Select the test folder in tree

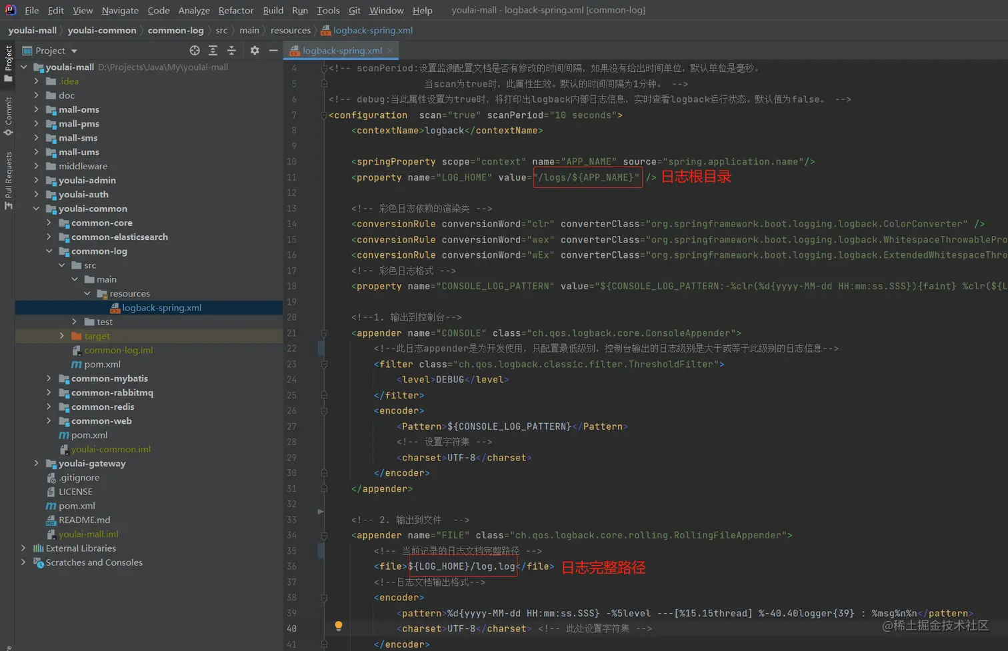pyautogui.click(x=105, y=322)
